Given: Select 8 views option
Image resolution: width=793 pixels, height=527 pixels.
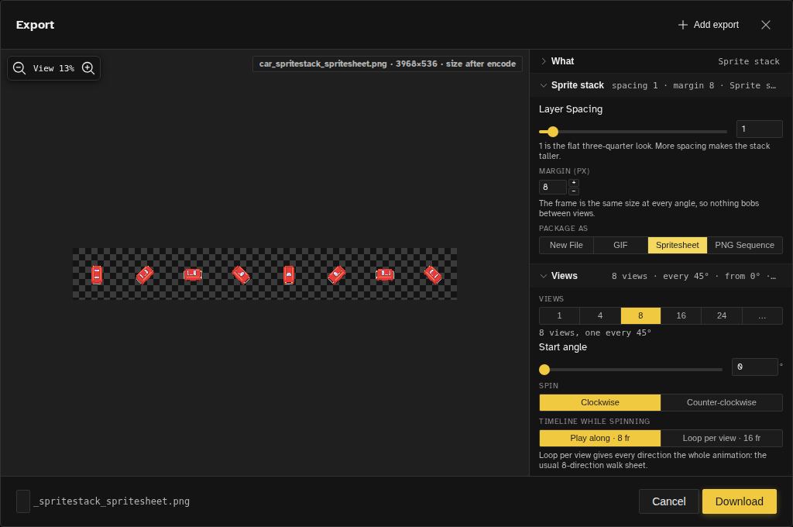Looking at the screenshot, I should click(x=640, y=315).
